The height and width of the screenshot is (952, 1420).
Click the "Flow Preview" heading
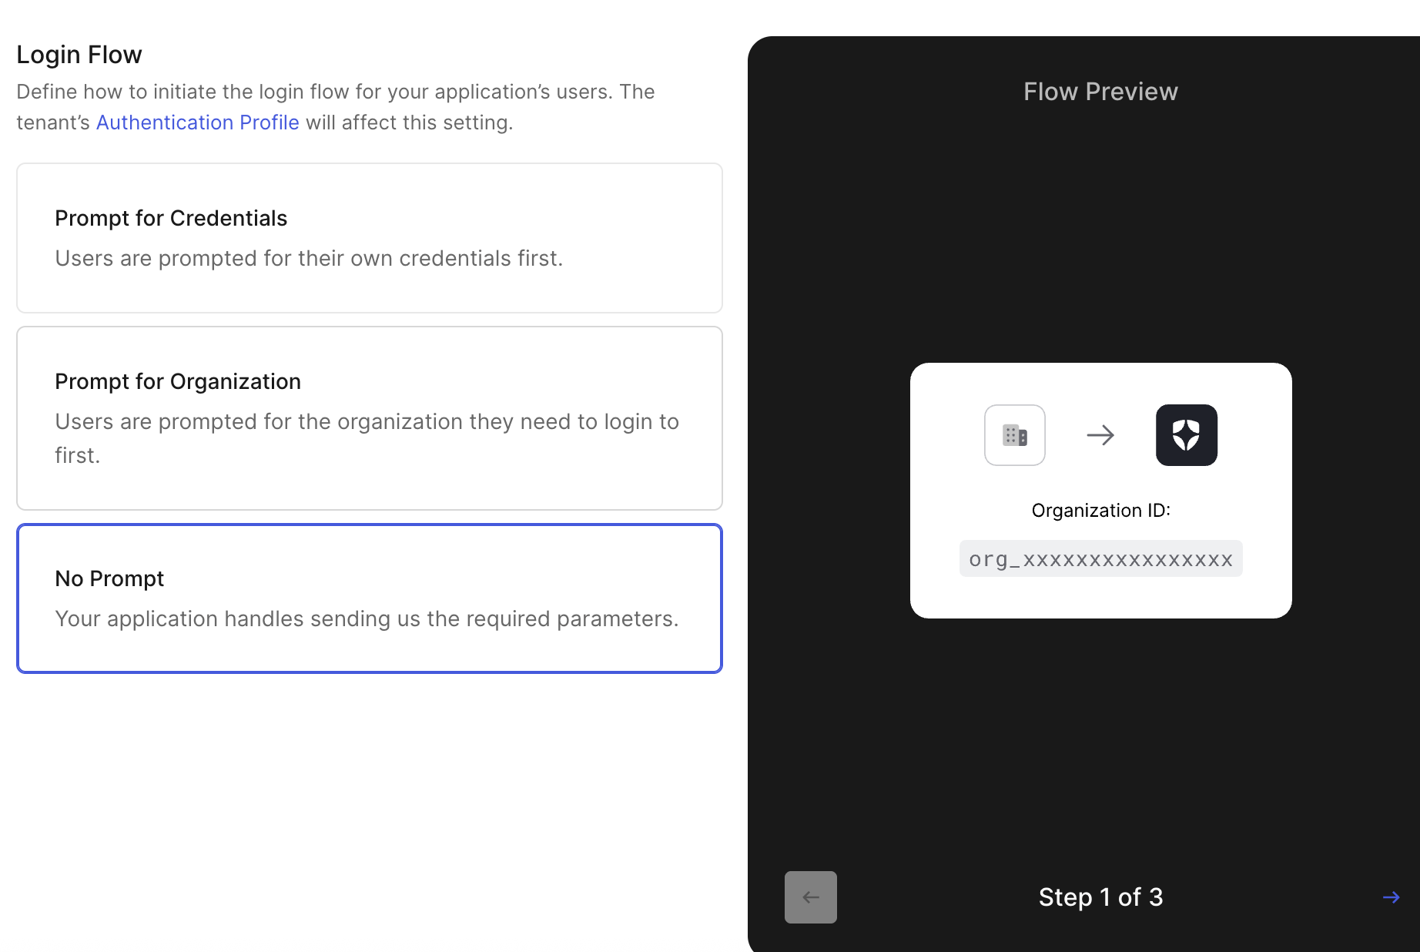click(x=1100, y=92)
